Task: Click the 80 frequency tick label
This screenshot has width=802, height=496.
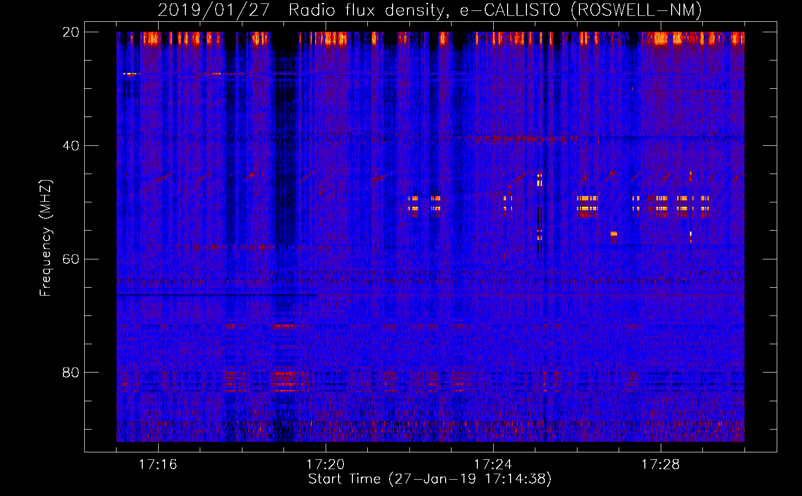Action: pos(70,372)
